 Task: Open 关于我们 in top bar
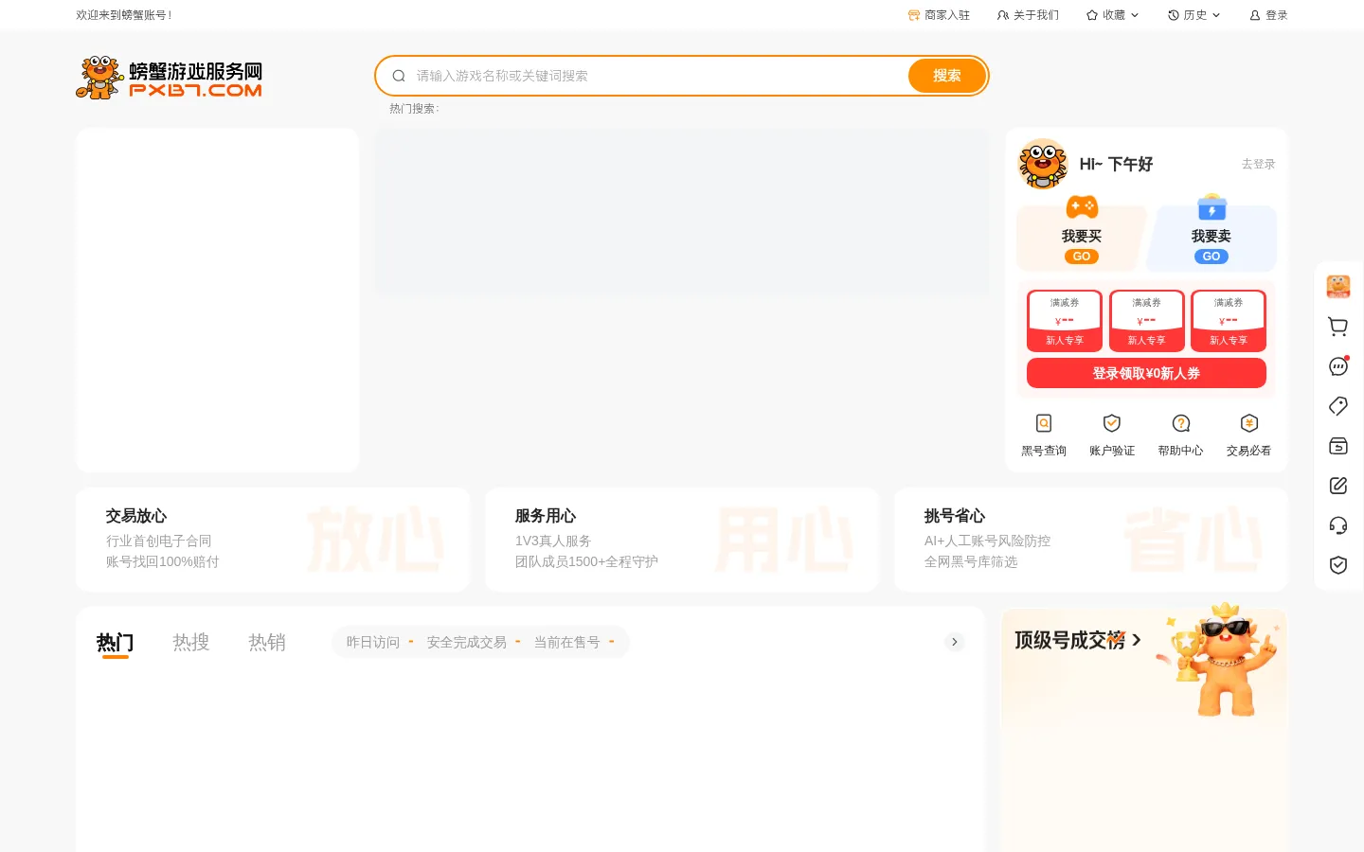tap(1028, 15)
